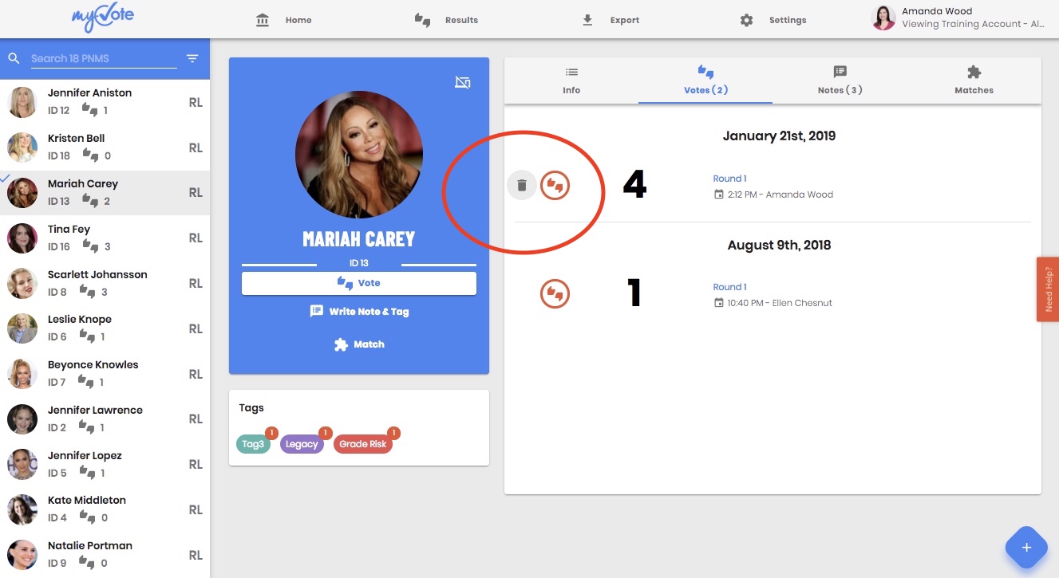Click the August 9th, 2018 date heading
1059x578 pixels.
779,246
